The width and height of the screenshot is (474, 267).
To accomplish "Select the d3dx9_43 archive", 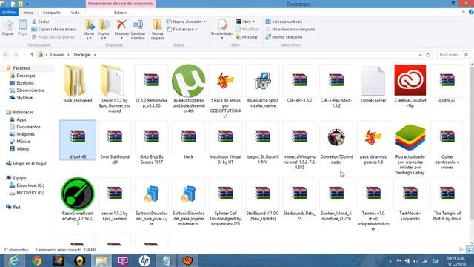I will point(78,140).
